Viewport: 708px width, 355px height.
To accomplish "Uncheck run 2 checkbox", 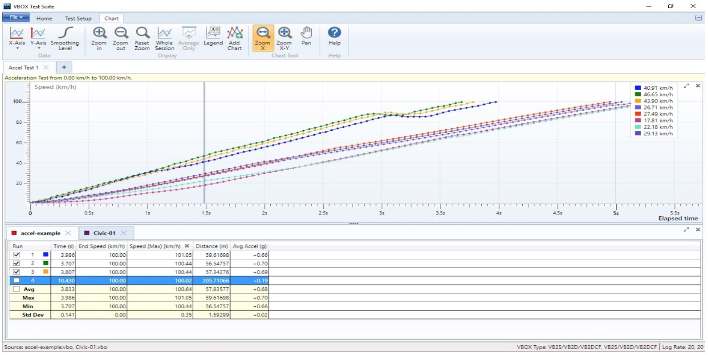I will point(17,263).
